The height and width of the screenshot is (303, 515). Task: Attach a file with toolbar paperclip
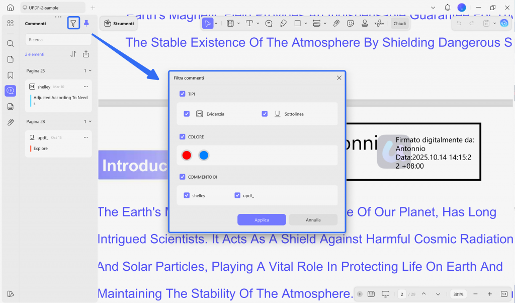point(336,23)
